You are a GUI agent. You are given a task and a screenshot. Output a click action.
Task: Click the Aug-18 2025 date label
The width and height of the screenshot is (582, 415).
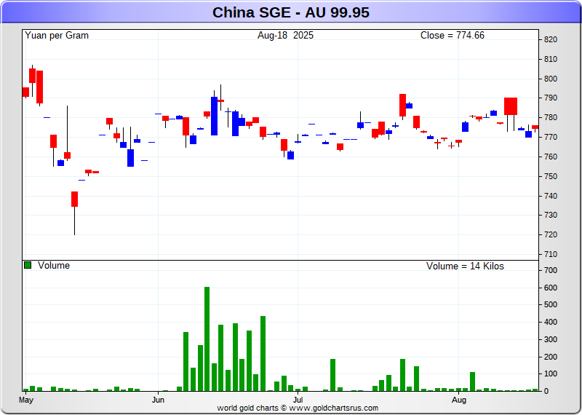coord(285,35)
